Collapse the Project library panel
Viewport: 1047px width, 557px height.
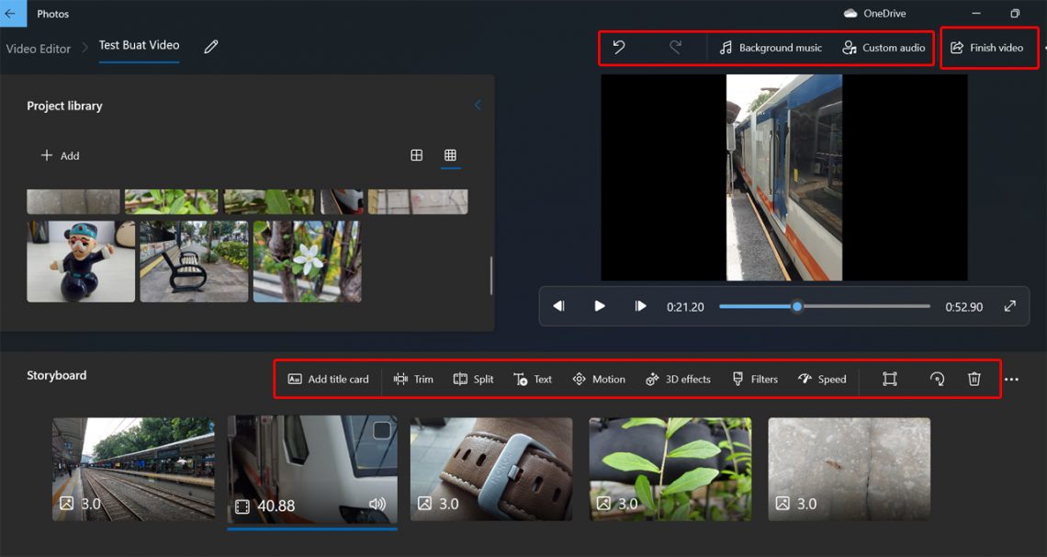(x=477, y=105)
